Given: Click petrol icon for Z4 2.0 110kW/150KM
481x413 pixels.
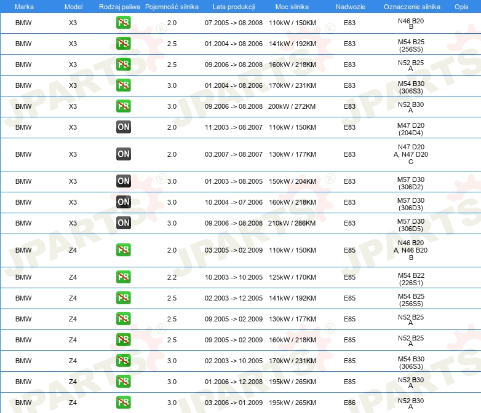Looking at the screenshot, I should click(123, 250).
